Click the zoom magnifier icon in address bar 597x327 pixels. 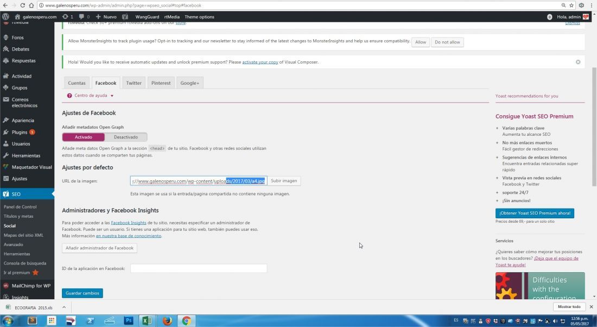click(563, 5)
